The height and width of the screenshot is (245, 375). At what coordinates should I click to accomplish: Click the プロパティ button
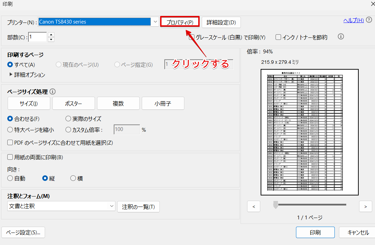click(180, 21)
